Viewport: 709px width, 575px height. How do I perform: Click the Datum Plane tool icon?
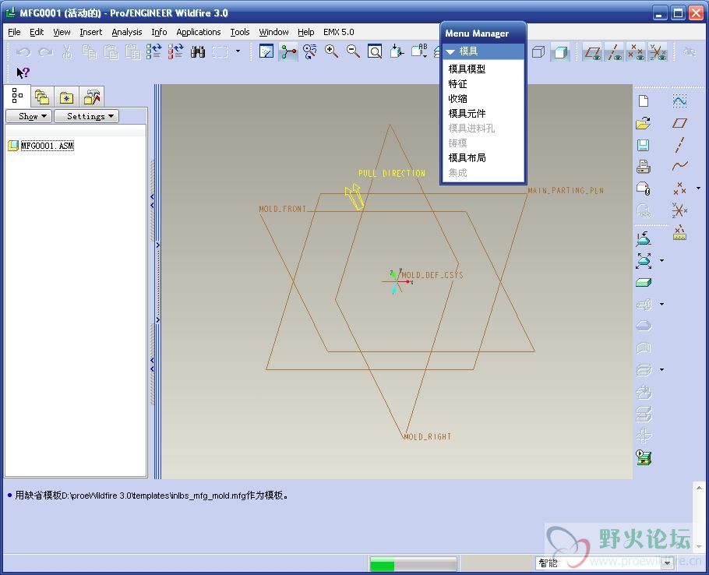679,123
